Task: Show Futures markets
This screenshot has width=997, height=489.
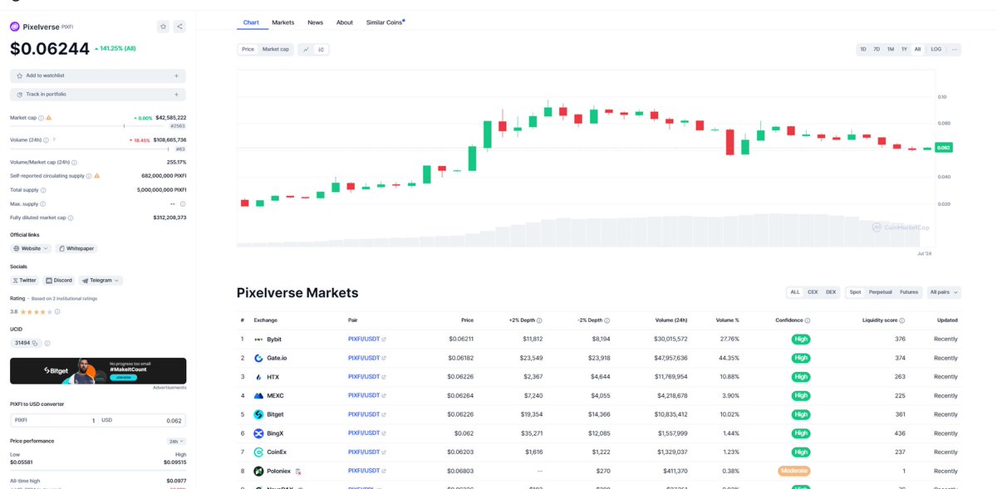Action: [x=909, y=292]
